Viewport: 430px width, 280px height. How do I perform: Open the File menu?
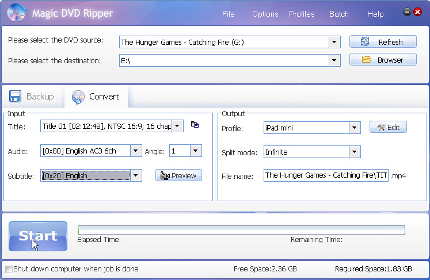coord(228,14)
